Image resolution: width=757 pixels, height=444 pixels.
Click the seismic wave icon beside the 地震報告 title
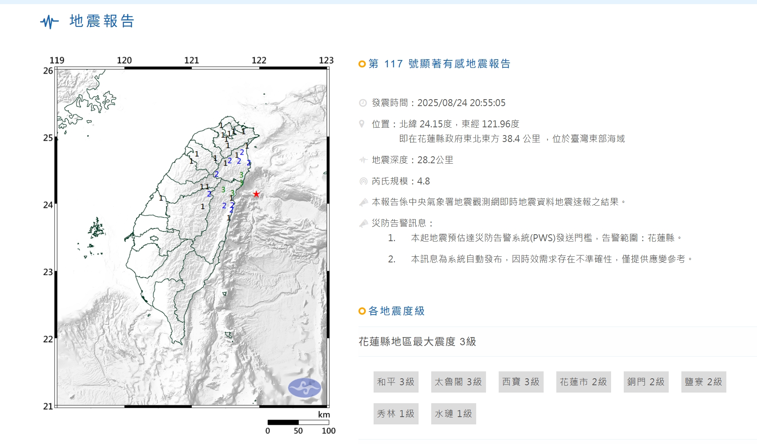point(49,21)
